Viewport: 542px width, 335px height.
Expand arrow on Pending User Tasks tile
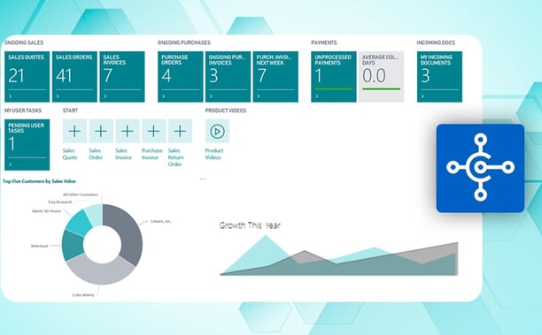11,164
